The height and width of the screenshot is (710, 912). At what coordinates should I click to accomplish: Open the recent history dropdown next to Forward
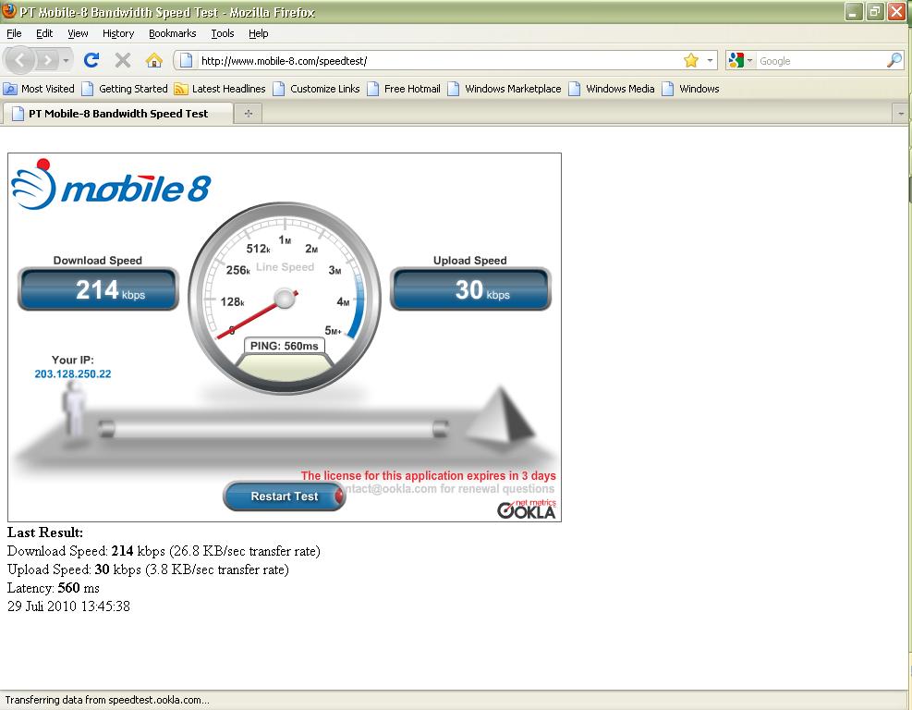[66, 60]
